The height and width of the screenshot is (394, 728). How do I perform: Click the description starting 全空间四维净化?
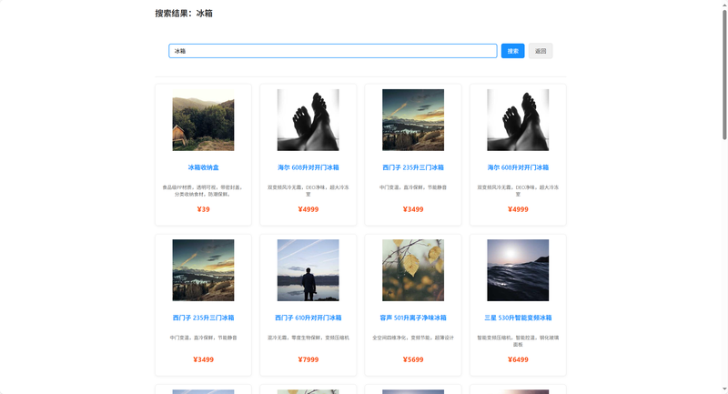tap(413, 338)
